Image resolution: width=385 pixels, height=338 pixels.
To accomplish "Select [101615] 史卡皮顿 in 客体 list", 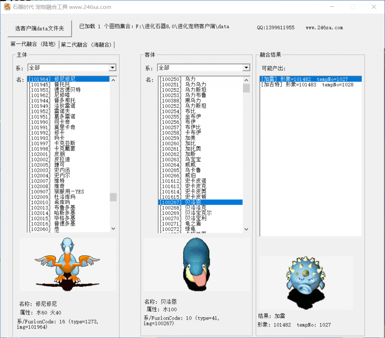I will pyautogui.click(x=201, y=197).
